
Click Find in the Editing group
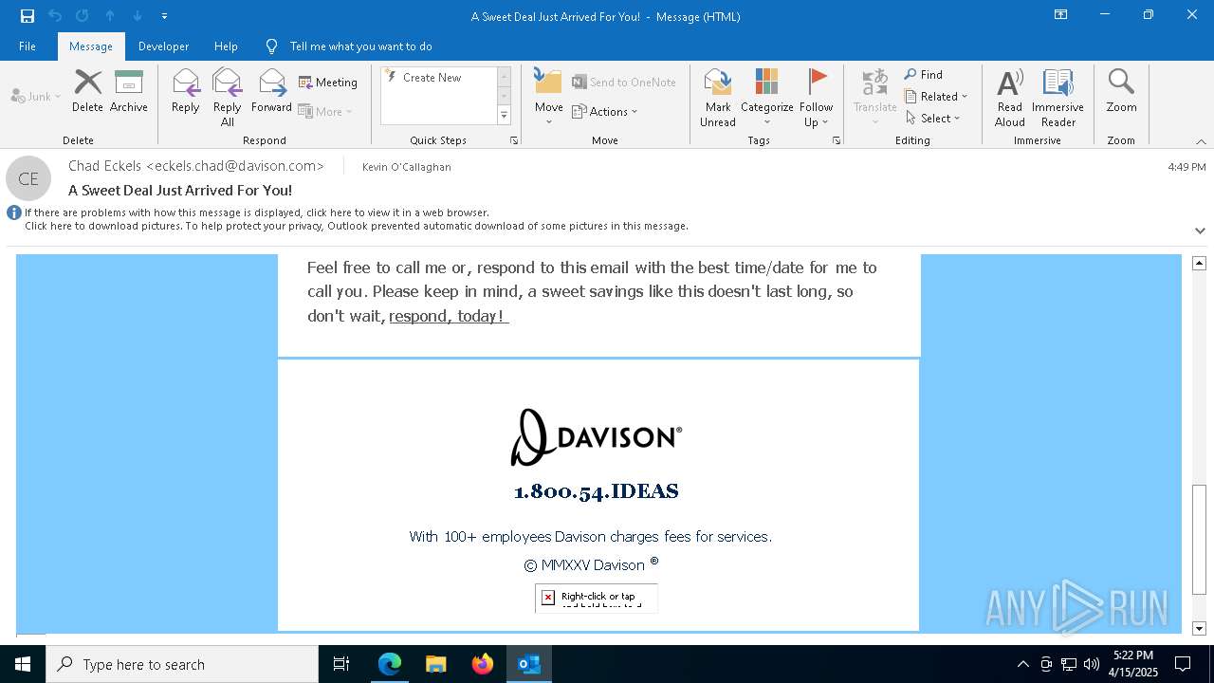click(x=924, y=75)
